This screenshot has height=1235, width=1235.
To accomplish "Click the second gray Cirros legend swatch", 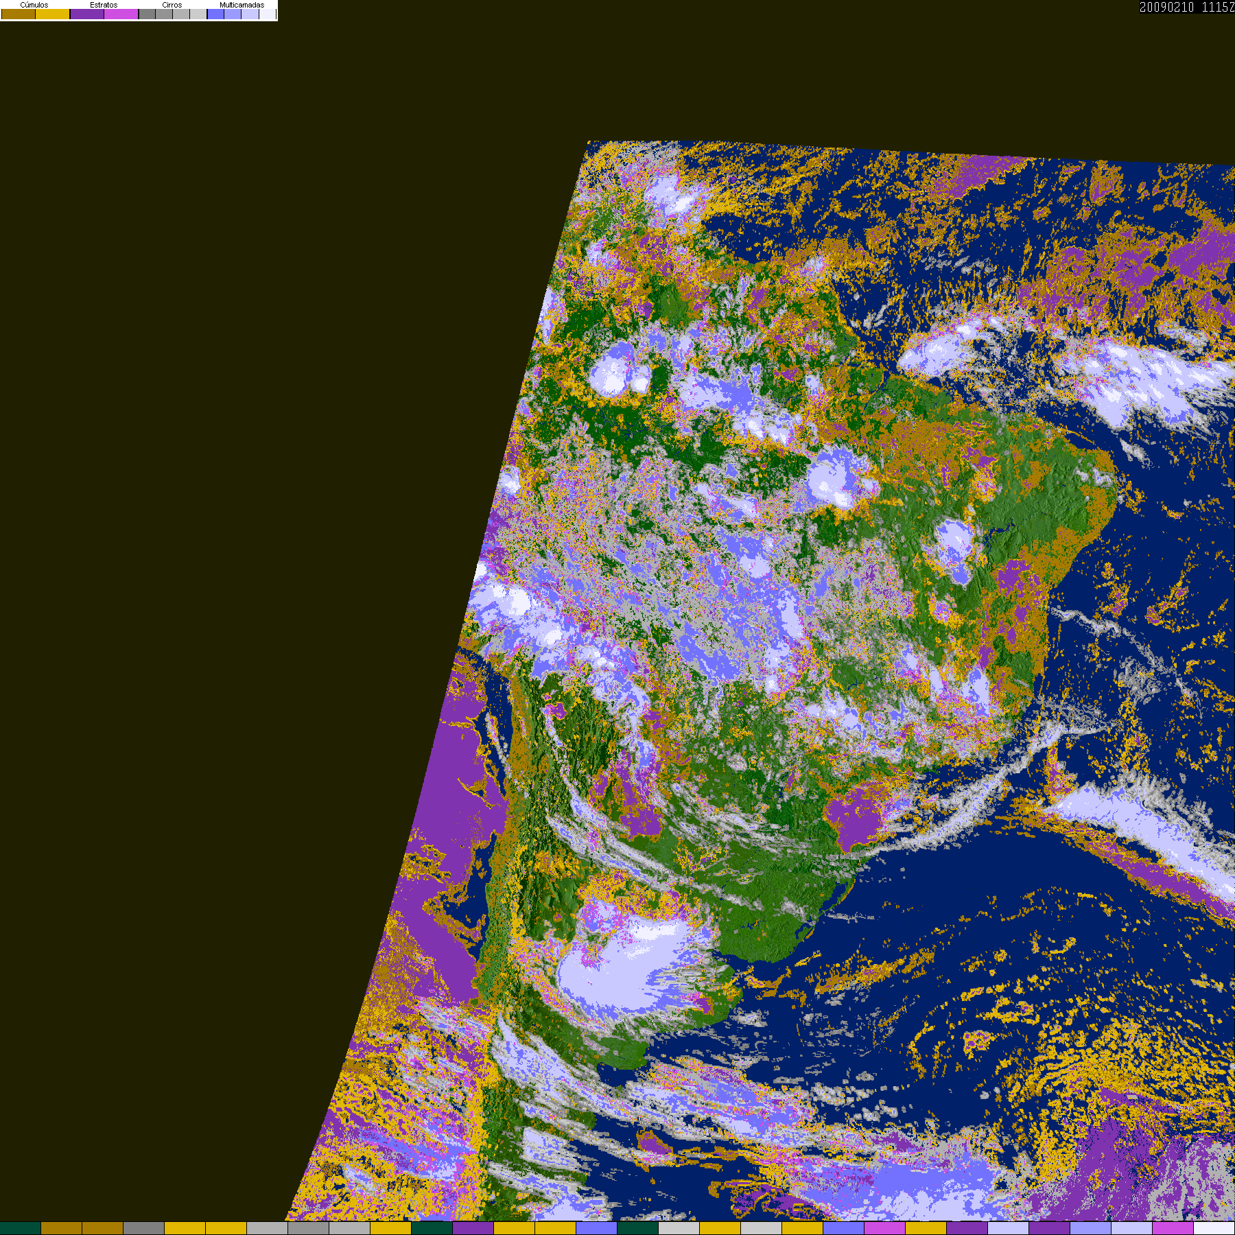I will click(164, 14).
